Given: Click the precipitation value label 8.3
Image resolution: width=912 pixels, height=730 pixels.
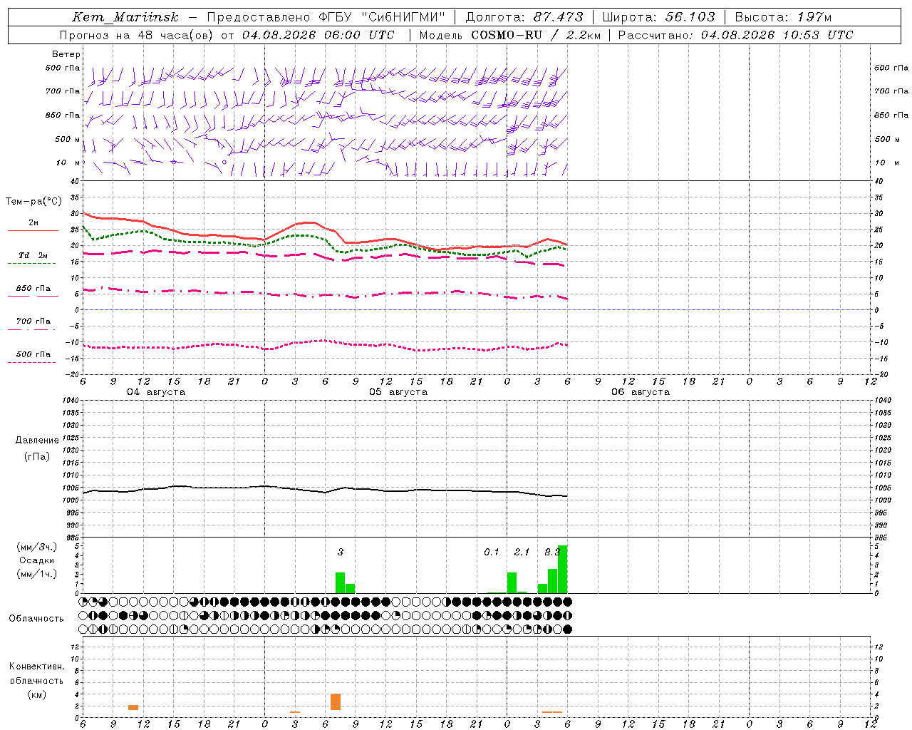Looking at the screenshot, I should tap(551, 552).
